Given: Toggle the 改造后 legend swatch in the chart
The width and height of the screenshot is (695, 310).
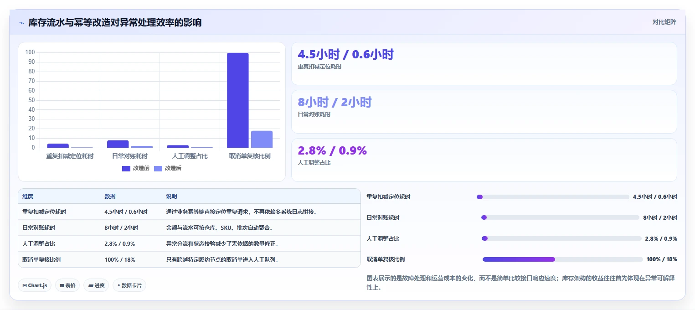Looking at the screenshot, I should pos(158,168).
